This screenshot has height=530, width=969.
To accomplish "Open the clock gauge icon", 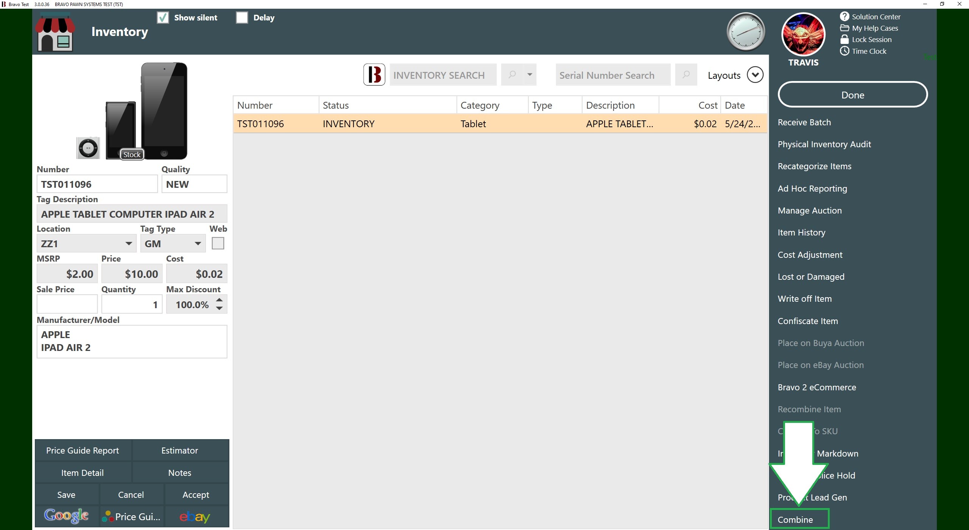I will 746,32.
